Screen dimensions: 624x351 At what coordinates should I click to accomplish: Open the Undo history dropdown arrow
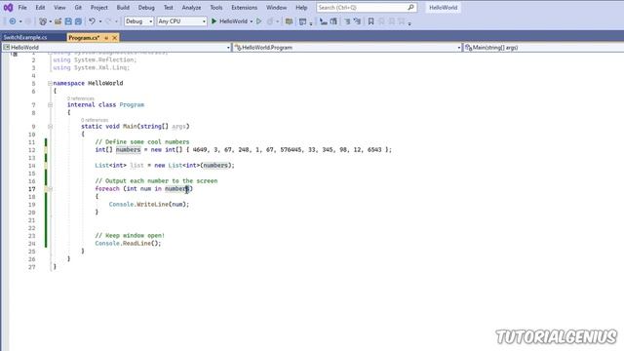tap(99, 21)
